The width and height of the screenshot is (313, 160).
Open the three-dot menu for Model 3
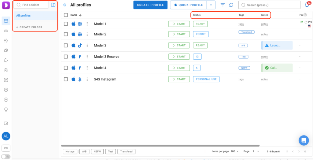point(87,45)
